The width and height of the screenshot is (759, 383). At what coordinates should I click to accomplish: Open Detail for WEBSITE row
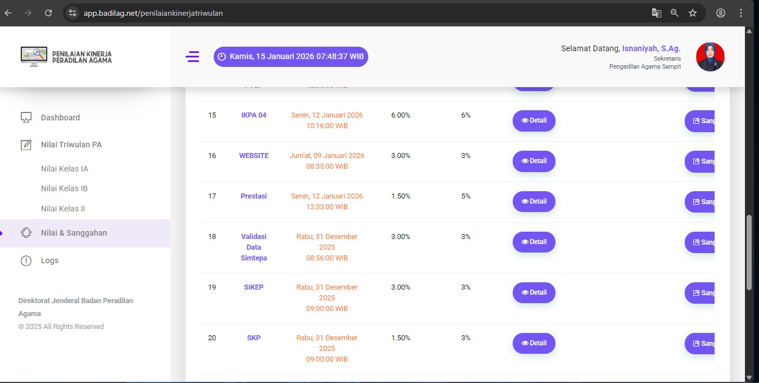tap(534, 161)
